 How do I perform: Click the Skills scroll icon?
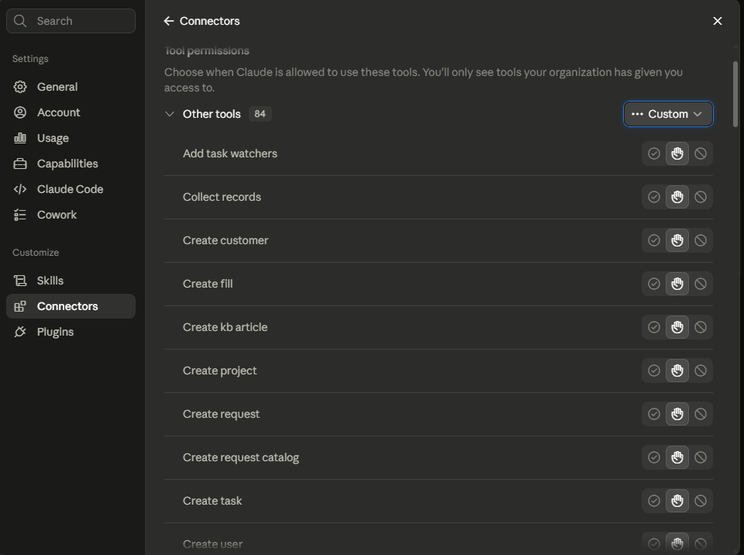(x=20, y=281)
